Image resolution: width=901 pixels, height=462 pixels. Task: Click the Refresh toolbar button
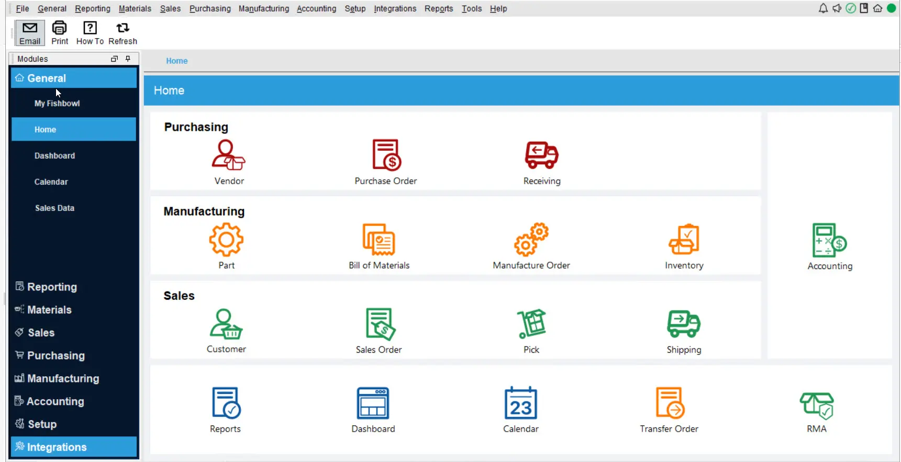coord(123,33)
